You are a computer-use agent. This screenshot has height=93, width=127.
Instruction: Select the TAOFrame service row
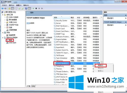click(x=77, y=55)
